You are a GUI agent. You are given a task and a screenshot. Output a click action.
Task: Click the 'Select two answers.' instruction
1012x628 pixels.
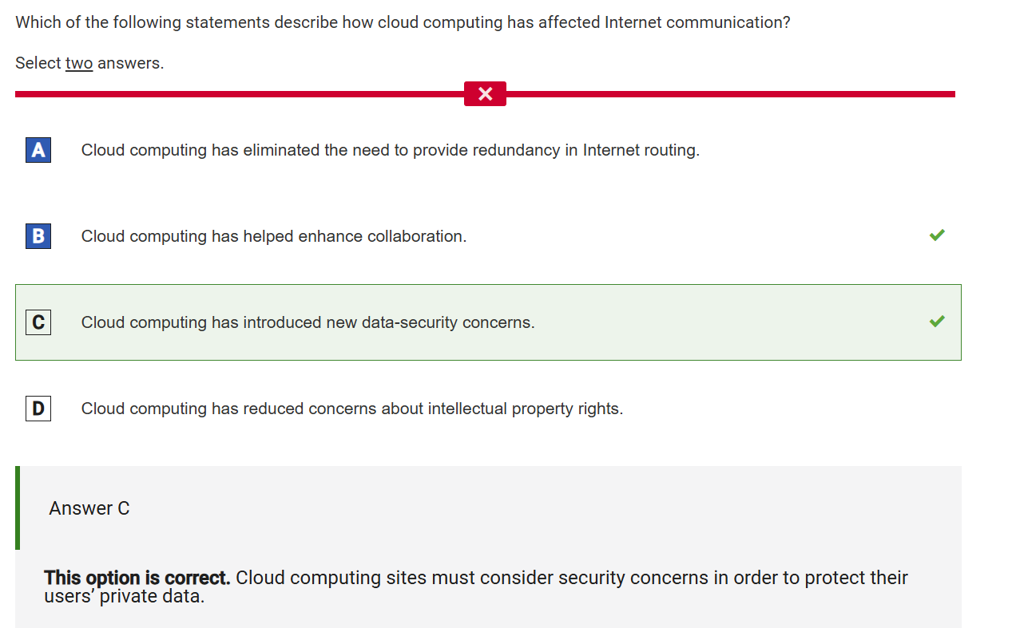[89, 63]
